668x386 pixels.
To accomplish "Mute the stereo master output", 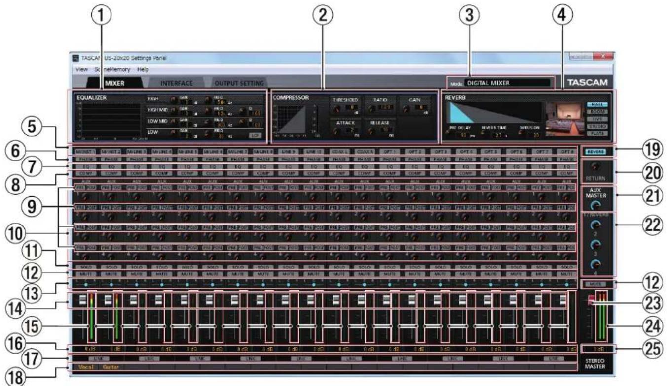I will click(596, 284).
